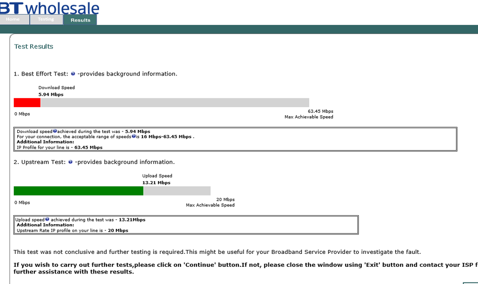Click grey remainder of download speed bar

tap(175, 103)
